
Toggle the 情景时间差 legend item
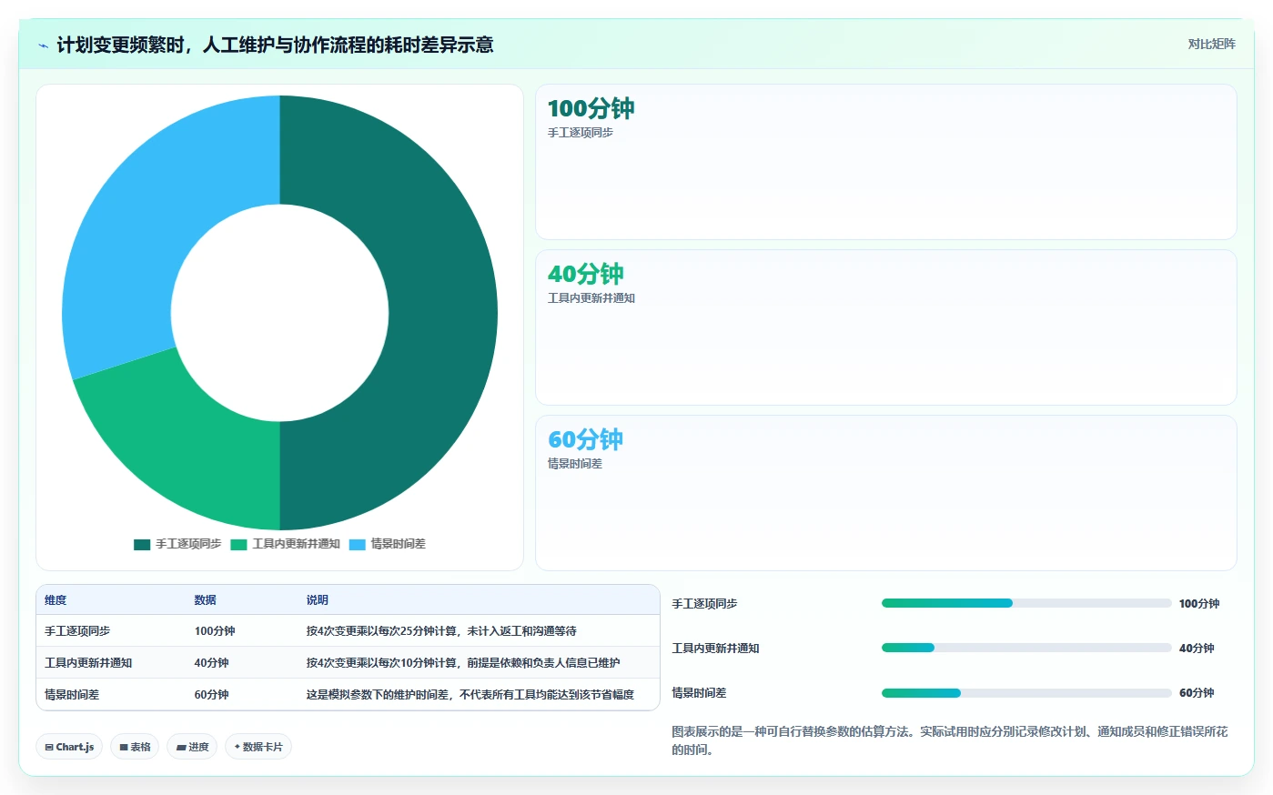388,544
